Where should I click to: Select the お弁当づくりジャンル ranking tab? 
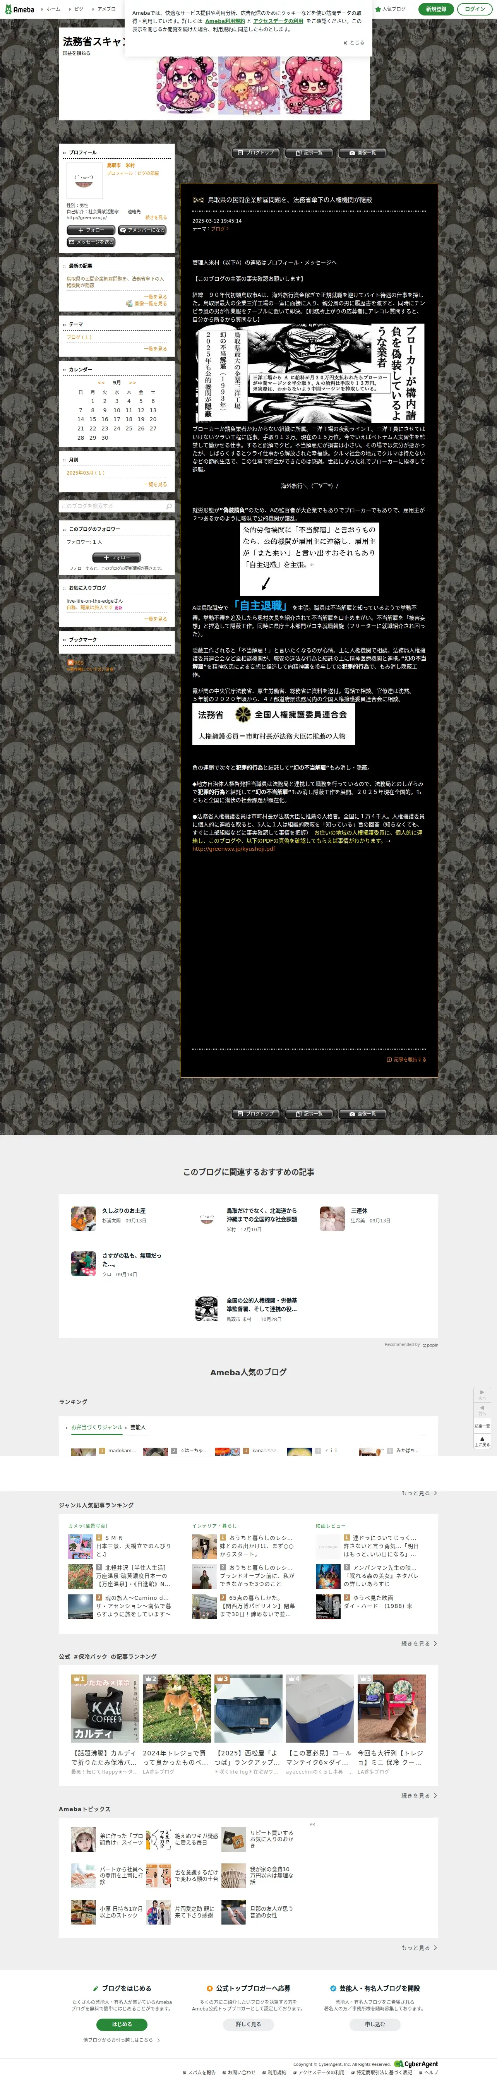(x=97, y=1427)
